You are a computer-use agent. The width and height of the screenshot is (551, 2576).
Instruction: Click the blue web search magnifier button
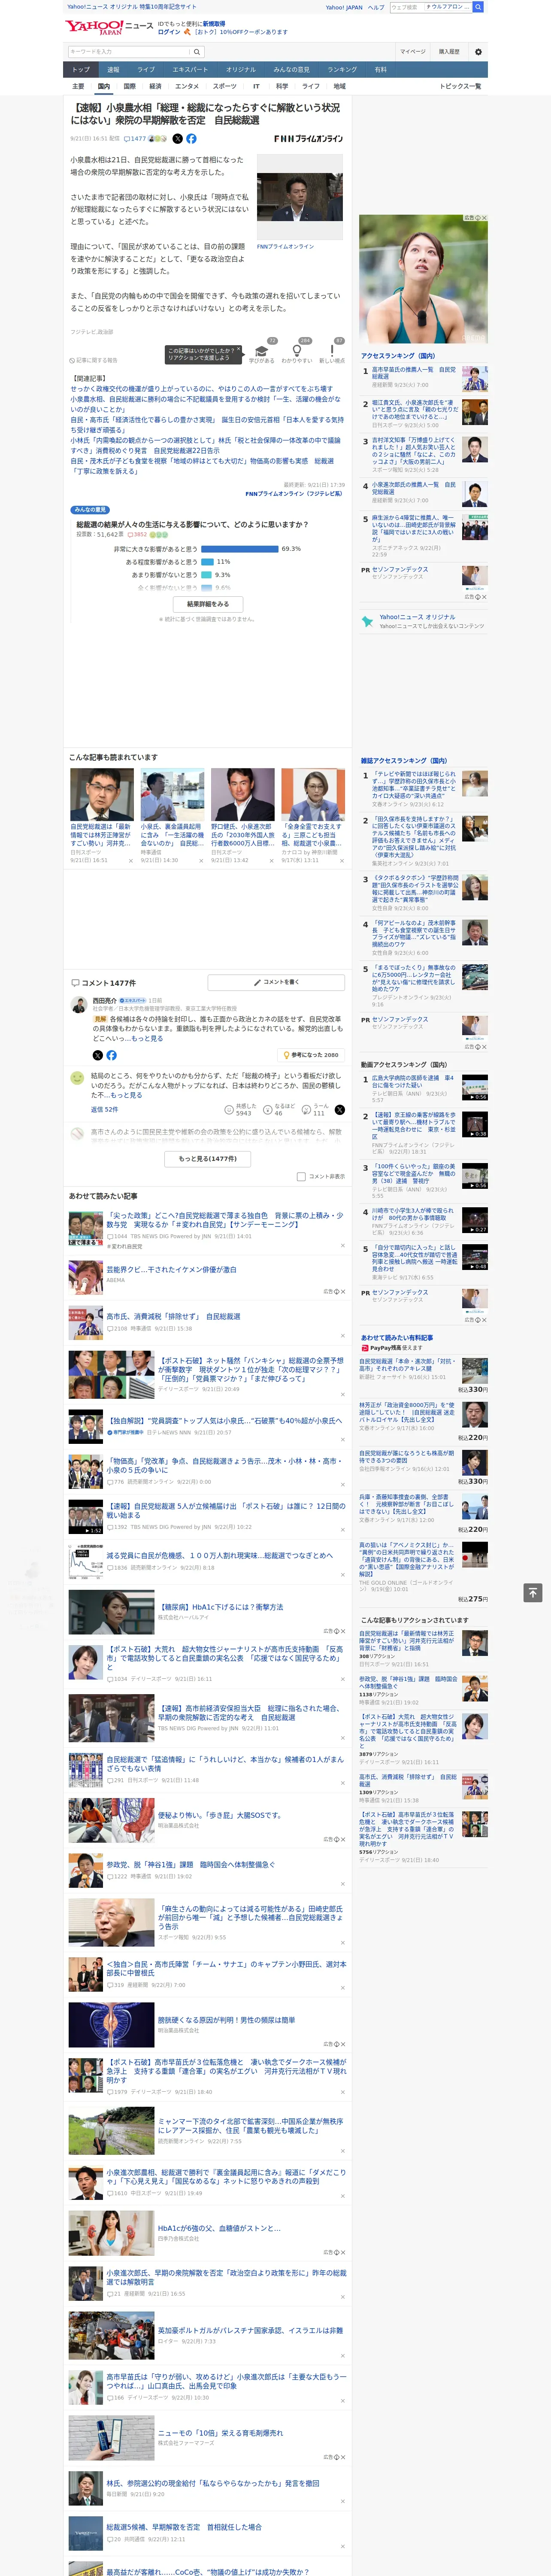(x=479, y=7)
